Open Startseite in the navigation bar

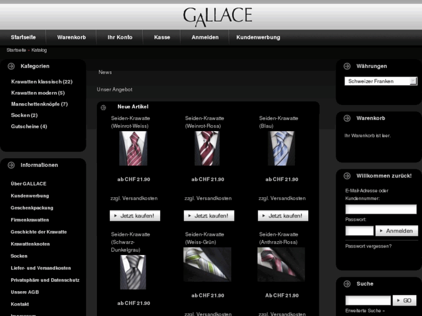coord(23,37)
